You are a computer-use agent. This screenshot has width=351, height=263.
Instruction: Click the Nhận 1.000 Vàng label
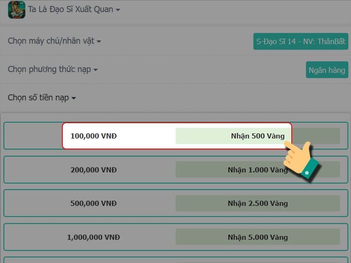click(x=258, y=170)
